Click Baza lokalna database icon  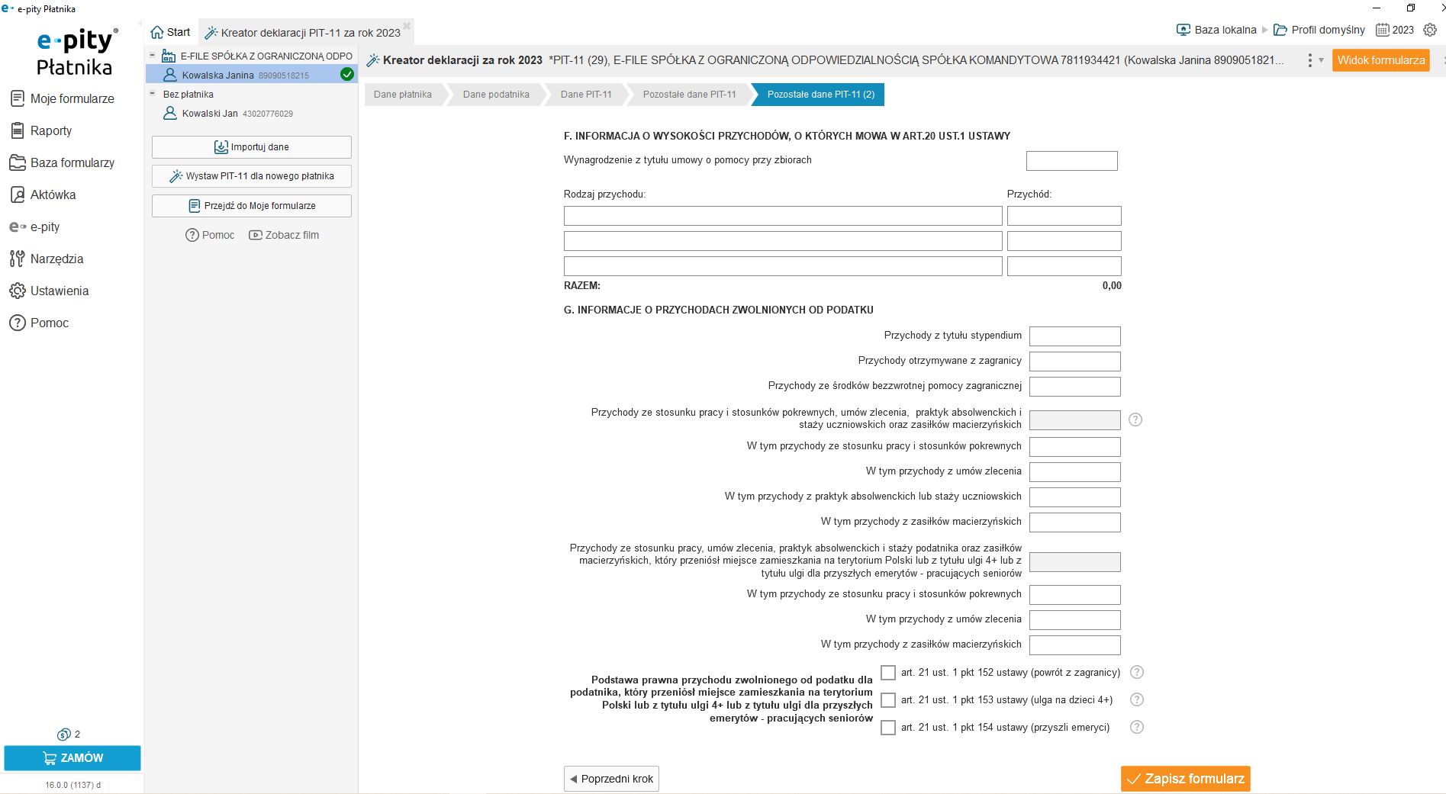click(x=1184, y=30)
